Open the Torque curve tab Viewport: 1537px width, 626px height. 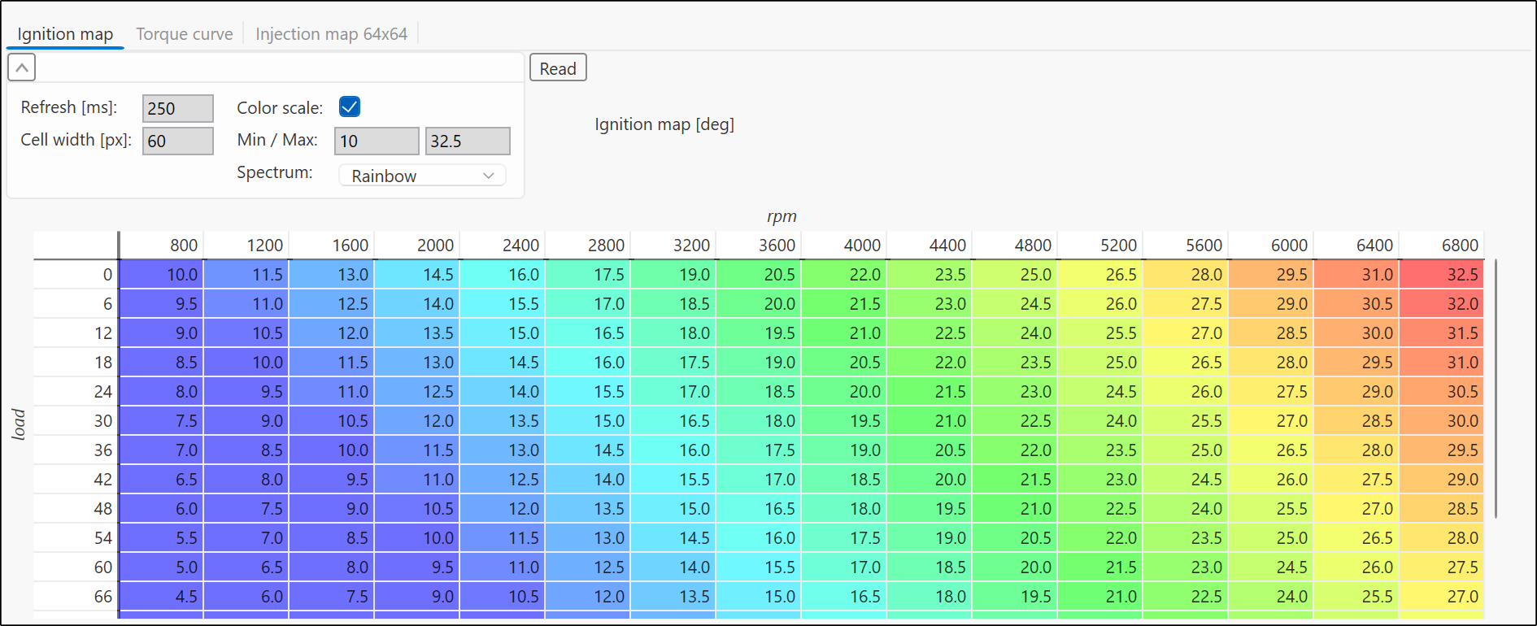(x=185, y=34)
